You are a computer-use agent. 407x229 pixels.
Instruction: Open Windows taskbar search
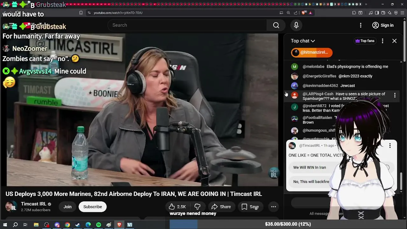point(15,225)
